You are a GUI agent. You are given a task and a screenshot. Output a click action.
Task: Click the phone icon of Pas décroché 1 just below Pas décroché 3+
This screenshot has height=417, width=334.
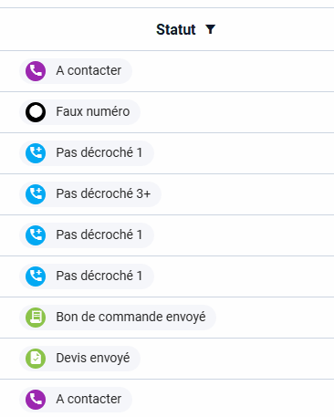coord(36,235)
